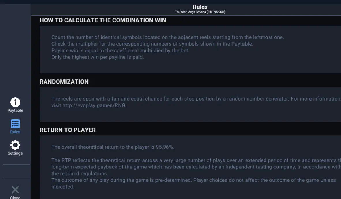341x199 pixels.
Task: Open the Settings gear icon
Action: pyautogui.click(x=15, y=145)
